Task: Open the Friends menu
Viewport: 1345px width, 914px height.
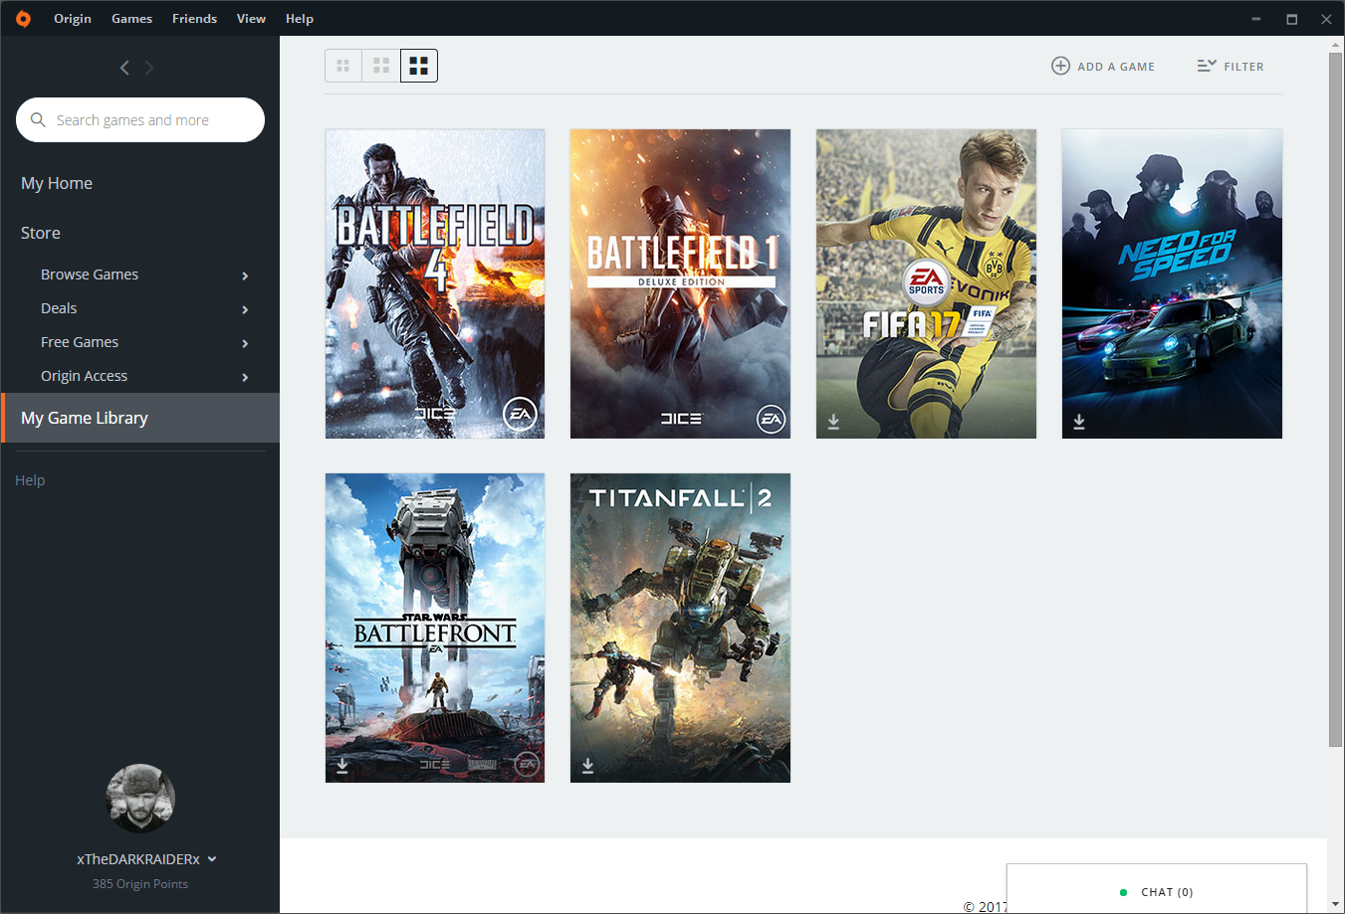Action: click(194, 18)
